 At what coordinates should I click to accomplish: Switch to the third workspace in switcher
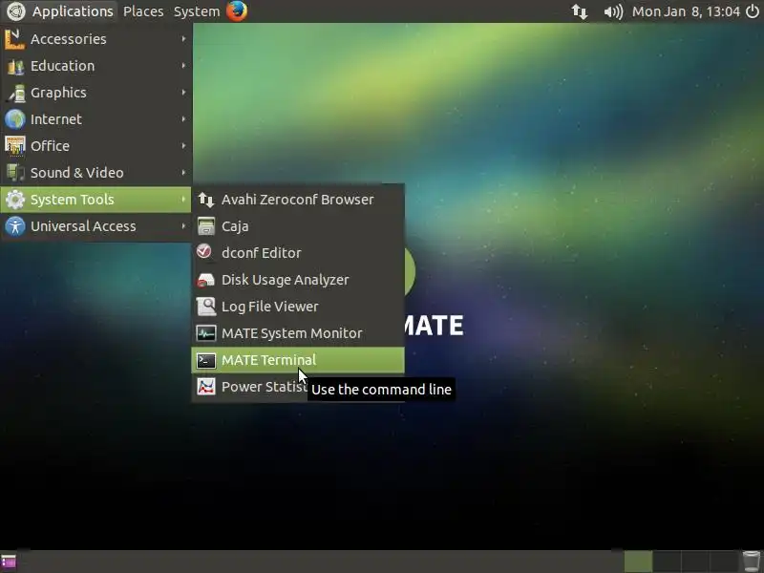[695, 562]
